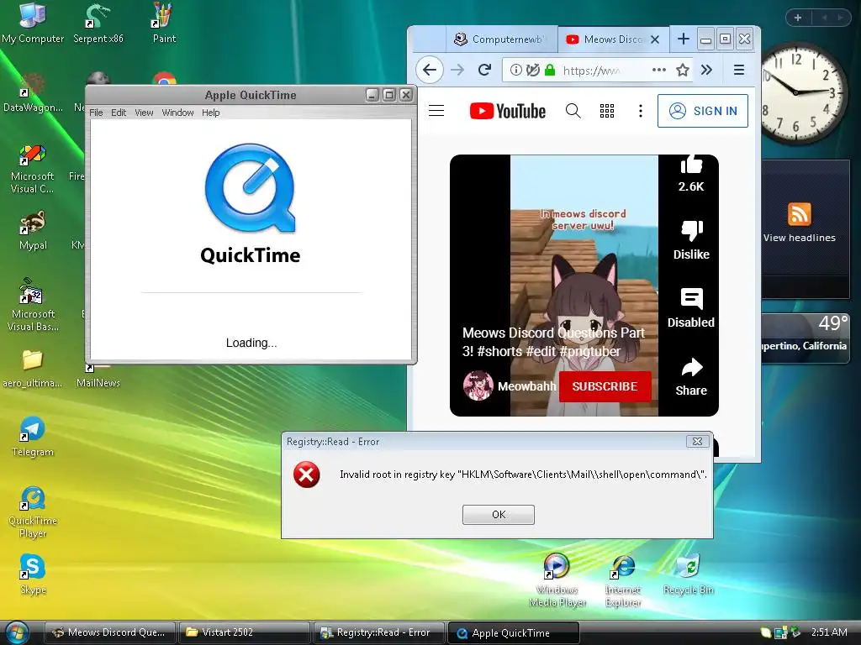Open the Telegram desktop shortcut
Image resolution: width=861 pixels, height=645 pixels.
coord(33,437)
